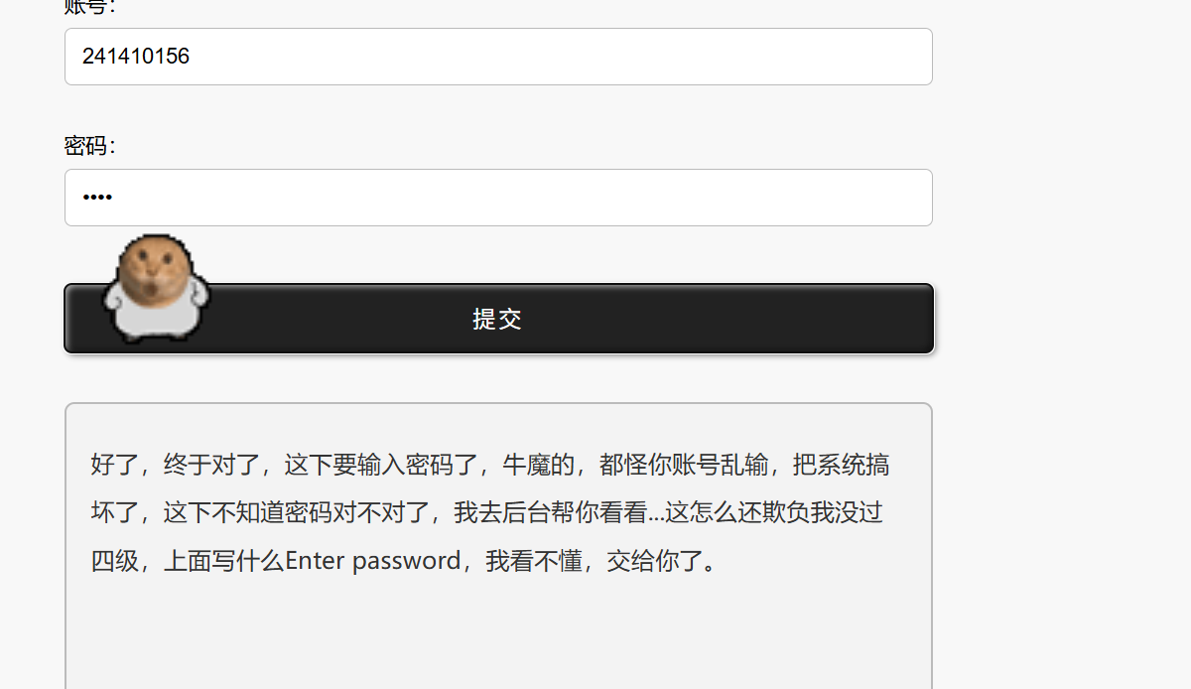This screenshot has height=689, width=1191.
Task: Focus the account field showing 241410156
Action: point(498,57)
